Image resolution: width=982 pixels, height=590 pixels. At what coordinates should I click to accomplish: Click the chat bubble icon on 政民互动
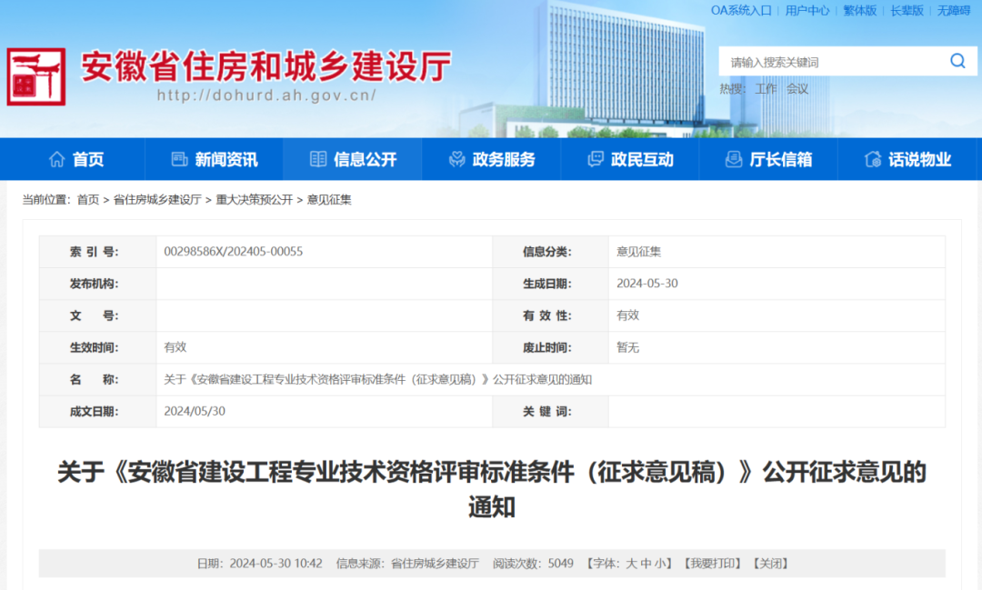pyautogui.click(x=596, y=159)
